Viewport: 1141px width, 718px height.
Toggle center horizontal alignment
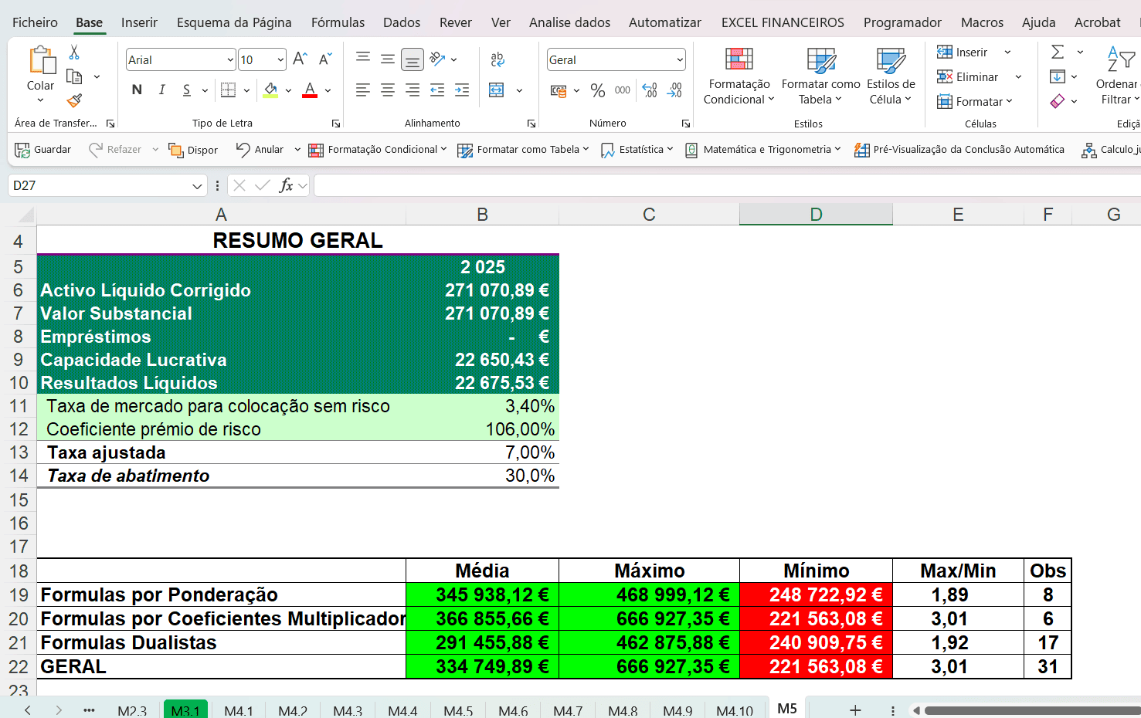[x=388, y=90]
